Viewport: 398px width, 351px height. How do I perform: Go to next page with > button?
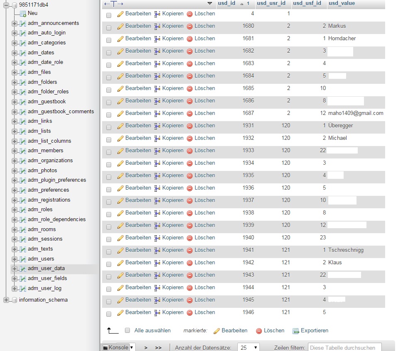click(x=146, y=348)
